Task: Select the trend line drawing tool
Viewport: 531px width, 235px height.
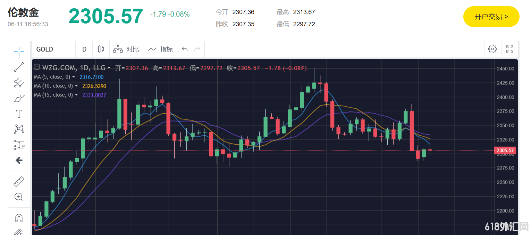Action: pyautogui.click(x=19, y=67)
